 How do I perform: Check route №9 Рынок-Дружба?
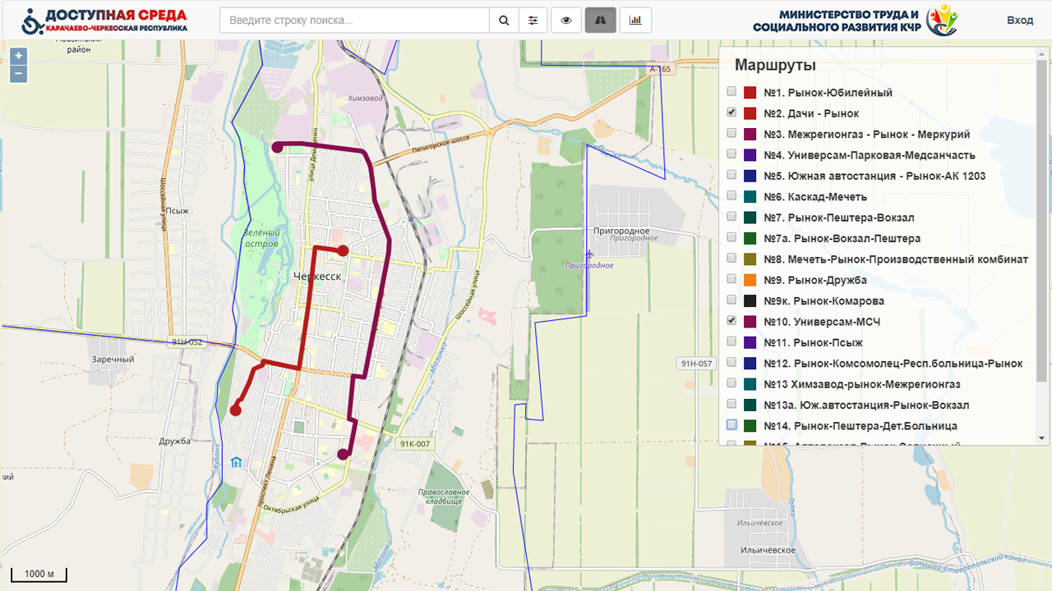coord(731,279)
